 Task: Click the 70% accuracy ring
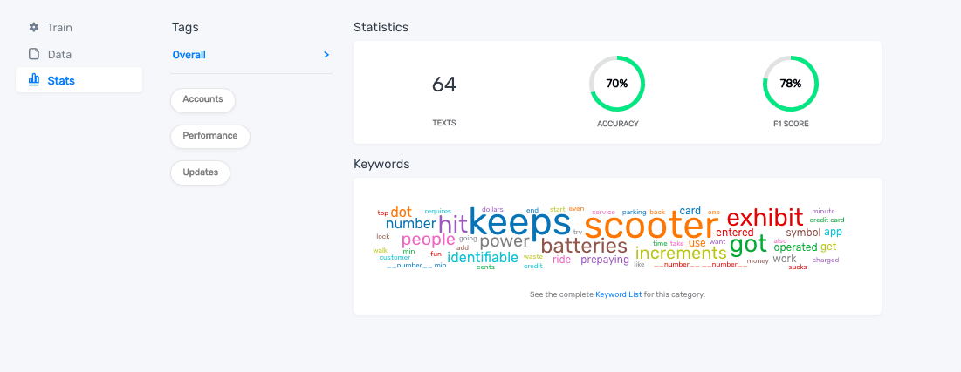point(617,84)
